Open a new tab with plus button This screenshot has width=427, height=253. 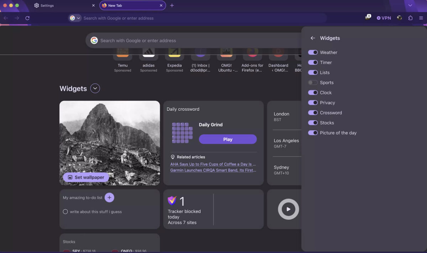(x=172, y=5)
